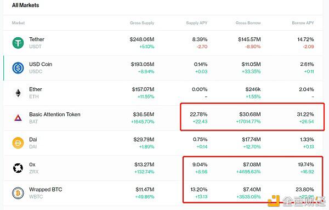The height and width of the screenshot is (210, 329).
Task: Open the Ether market name
Action: coord(36,89)
